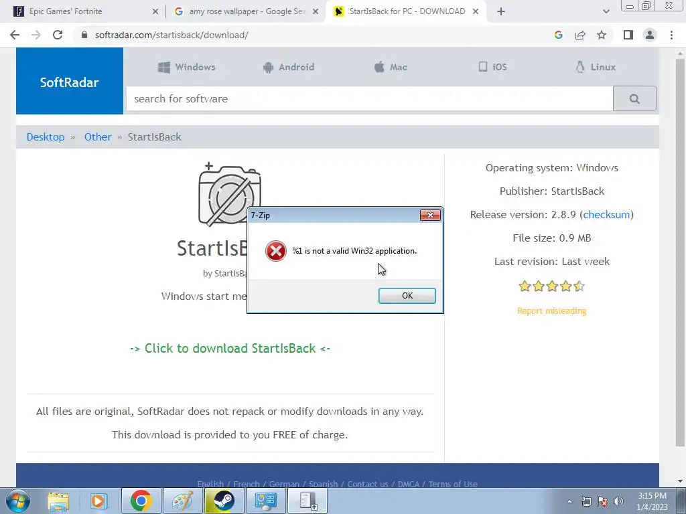Browse the Mac software category
This screenshot has width=686, height=514.
(391, 67)
